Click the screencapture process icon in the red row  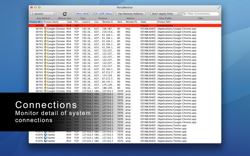pos(45,26)
